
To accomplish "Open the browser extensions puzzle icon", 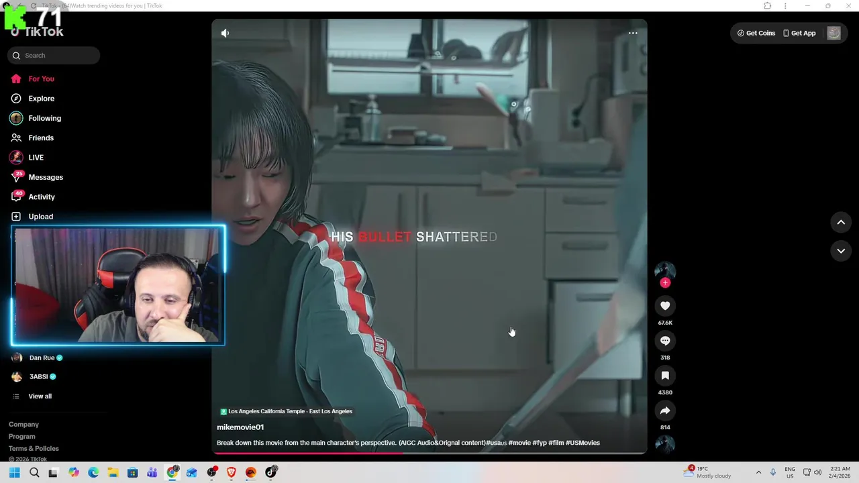I will click(767, 6).
